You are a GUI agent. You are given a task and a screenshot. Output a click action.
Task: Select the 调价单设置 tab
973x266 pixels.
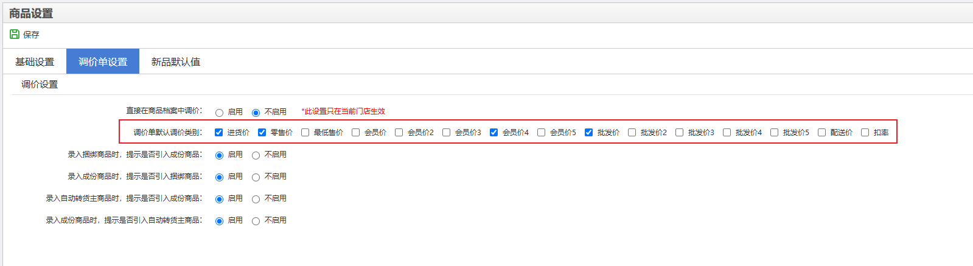point(103,61)
